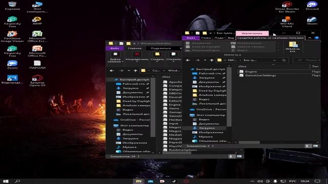The image size is (328, 184).
Task: Show hidden tray icons chevron
Action: click(x=252, y=181)
